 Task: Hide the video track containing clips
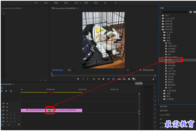point(7,111)
